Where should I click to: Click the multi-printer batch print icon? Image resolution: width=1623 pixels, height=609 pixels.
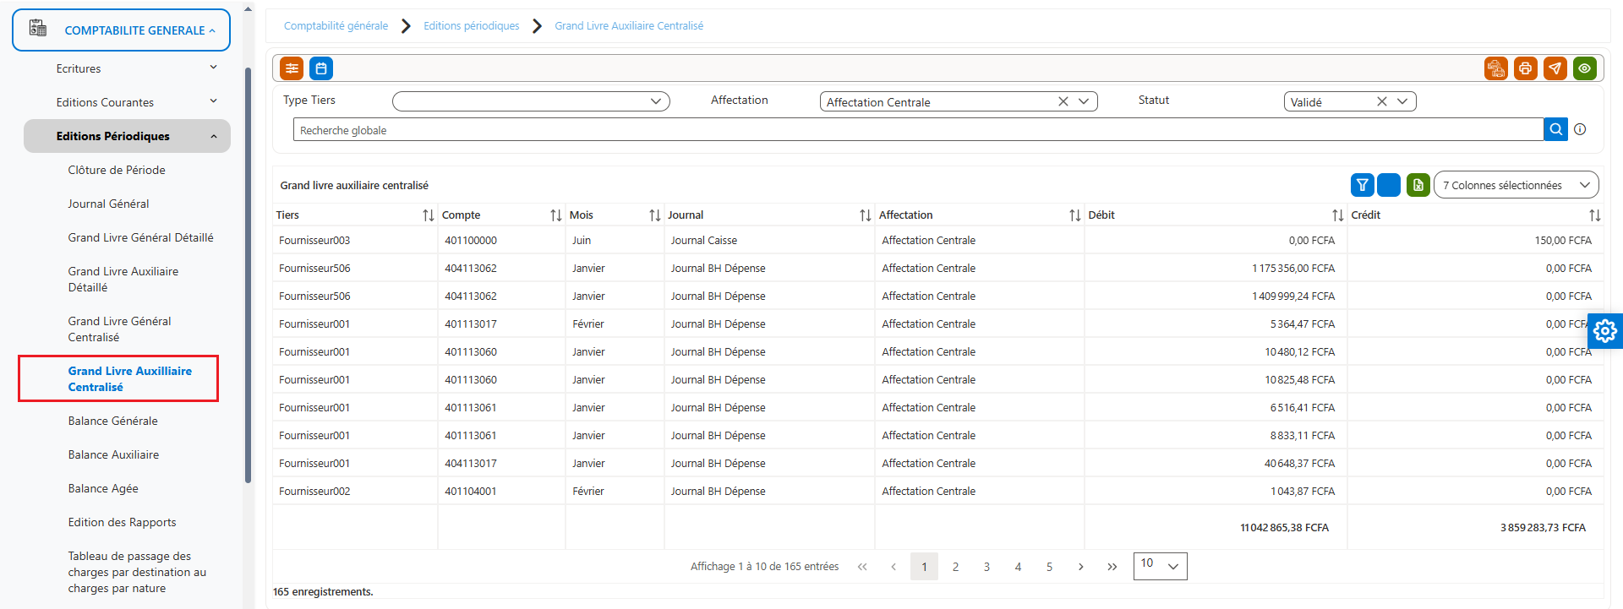pyautogui.click(x=1496, y=68)
